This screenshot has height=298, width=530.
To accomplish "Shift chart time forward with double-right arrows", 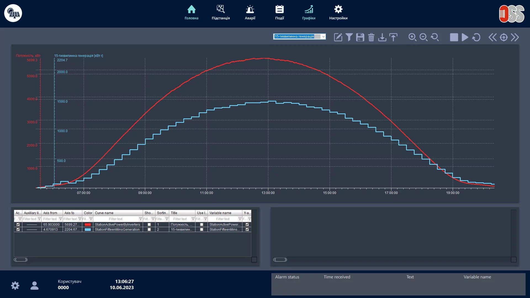I will coord(515,37).
